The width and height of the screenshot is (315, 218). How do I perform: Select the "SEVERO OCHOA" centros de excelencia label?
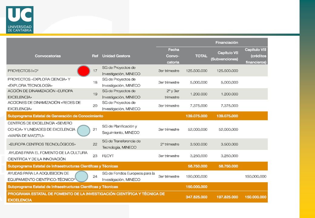41,129
